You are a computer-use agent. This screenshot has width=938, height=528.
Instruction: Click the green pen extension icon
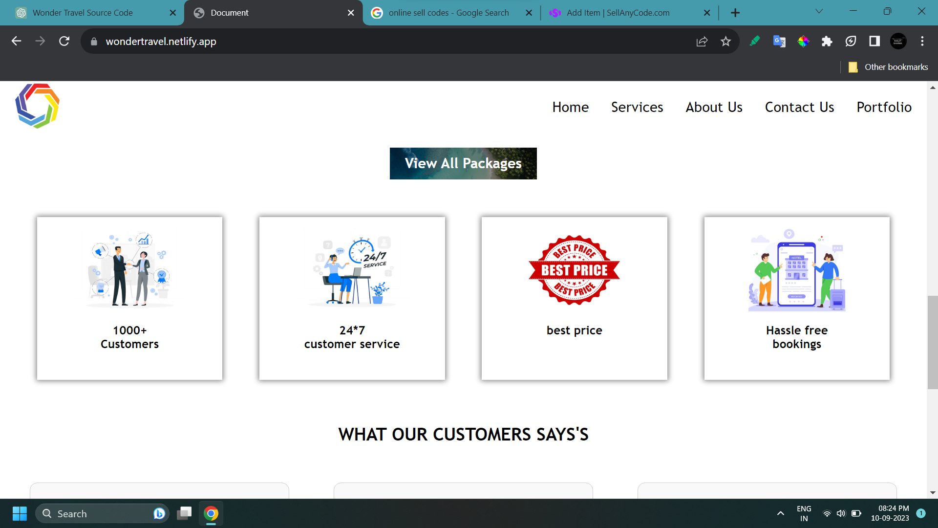tap(755, 42)
